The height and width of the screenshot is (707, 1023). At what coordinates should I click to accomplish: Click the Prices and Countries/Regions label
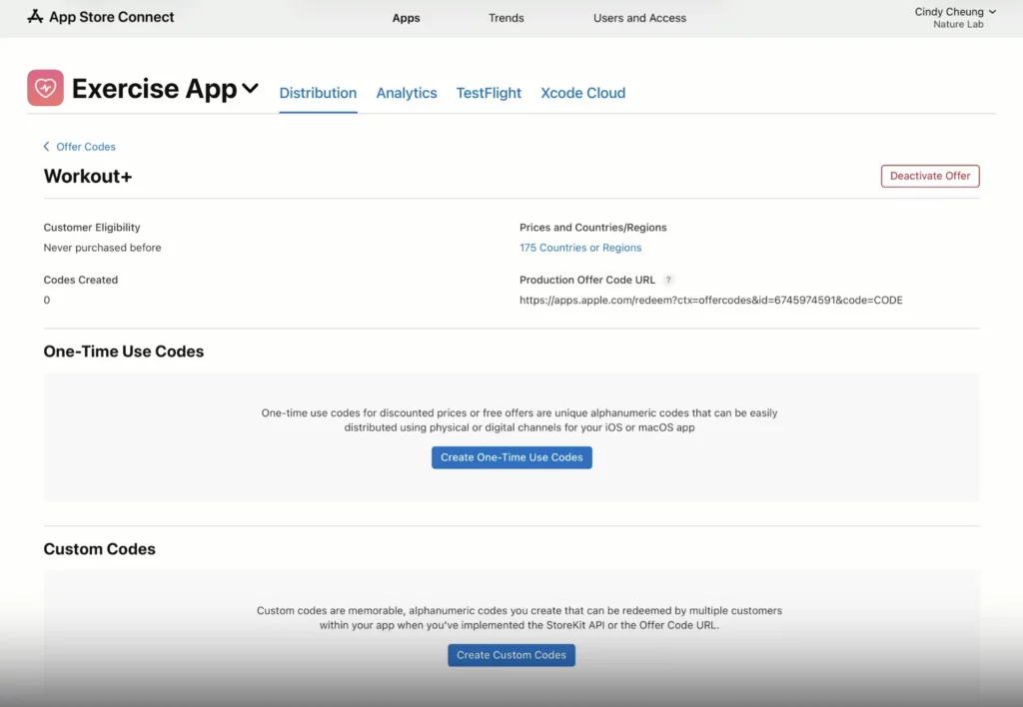coord(593,228)
